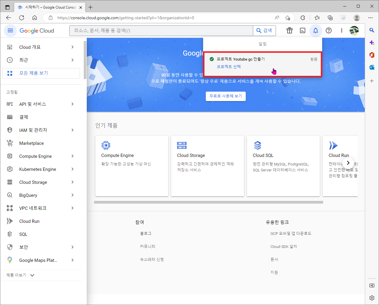Image resolution: width=379 pixels, height=305 pixels.
Task: Click the Compute Engine icon in the sidebar
Action: coord(10,156)
